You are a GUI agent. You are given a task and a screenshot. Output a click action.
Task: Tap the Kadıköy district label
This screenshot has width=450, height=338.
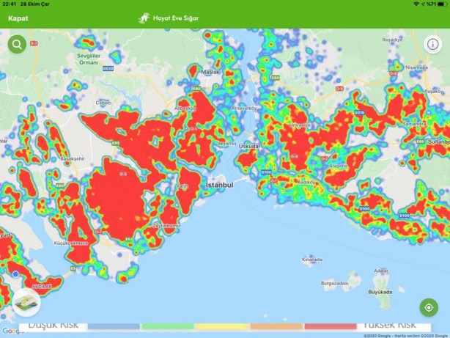coord(306,182)
